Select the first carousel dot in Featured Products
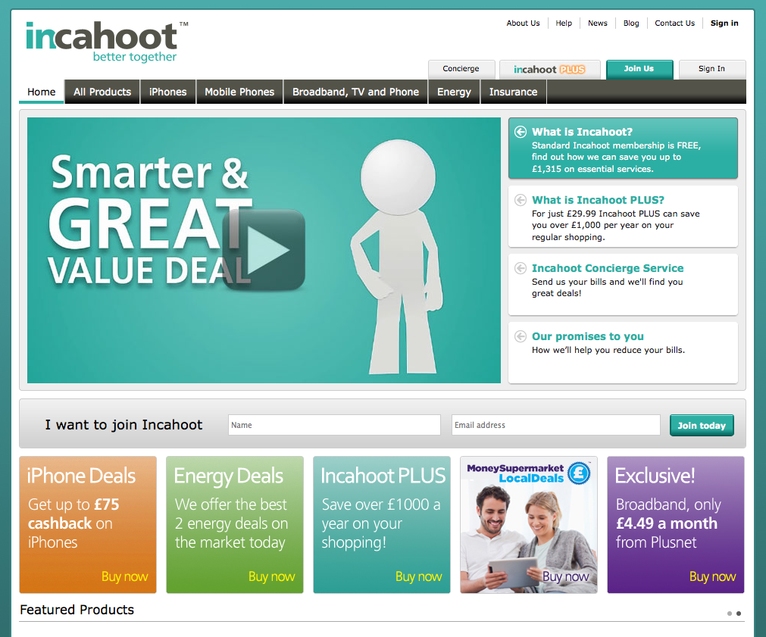Viewport: 766px width, 637px height. [730, 614]
